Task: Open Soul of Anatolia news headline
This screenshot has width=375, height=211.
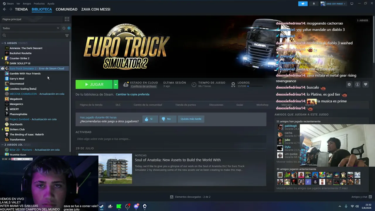Action: (x=178, y=160)
